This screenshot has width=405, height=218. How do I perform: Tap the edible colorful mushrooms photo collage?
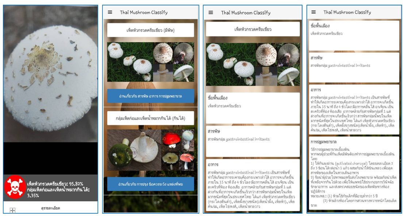(x=150, y=150)
